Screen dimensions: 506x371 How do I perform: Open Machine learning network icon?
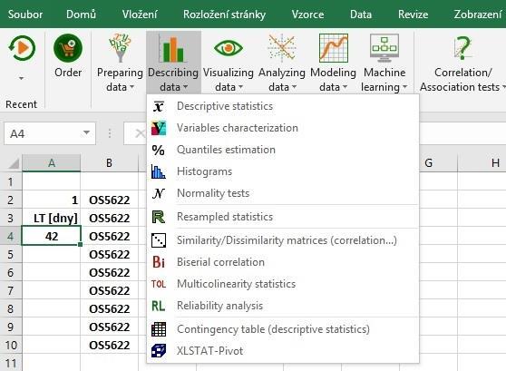[x=384, y=48]
